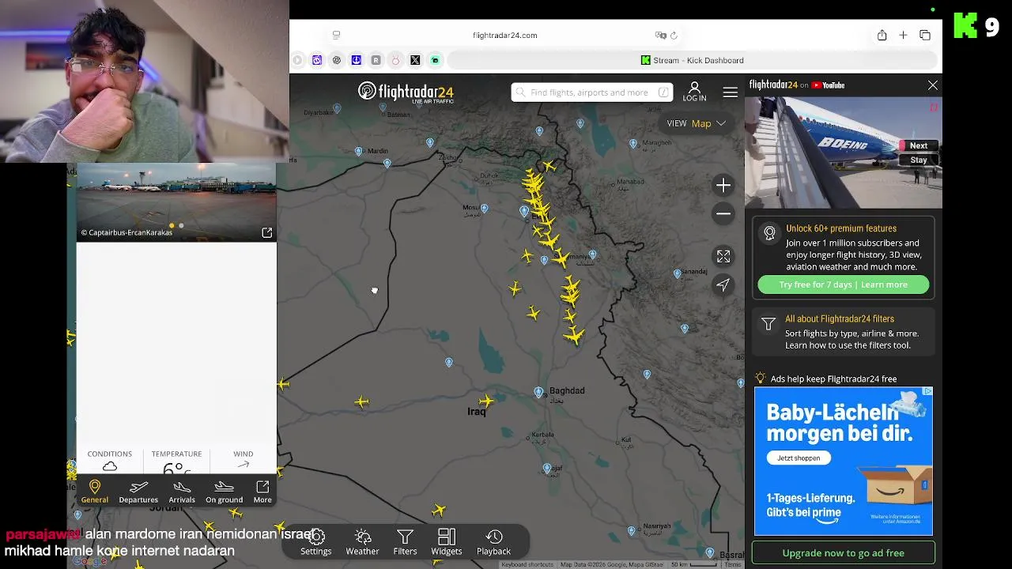Switch to the Departures tab

pyautogui.click(x=138, y=491)
